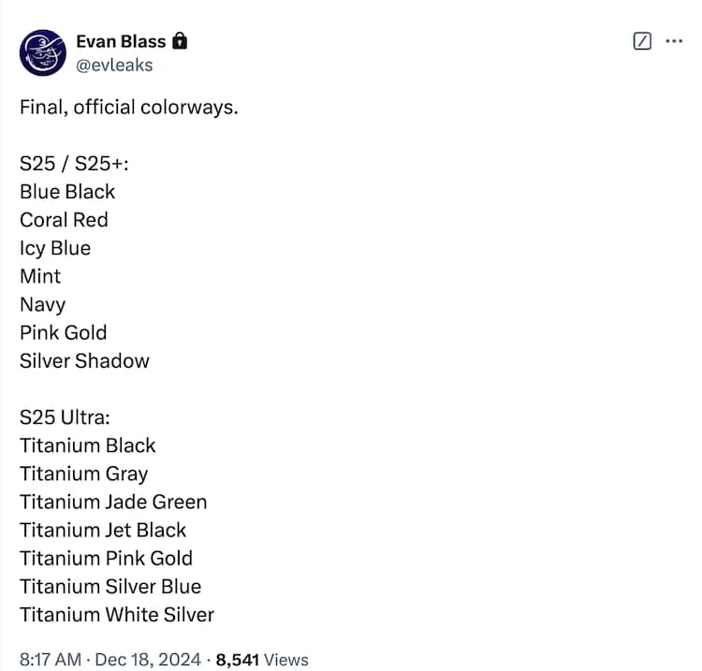The height and width of the screenshot is (671, 702).
Task: Open Evan Blass's profile avatar
Action: (x=42, y=52)
